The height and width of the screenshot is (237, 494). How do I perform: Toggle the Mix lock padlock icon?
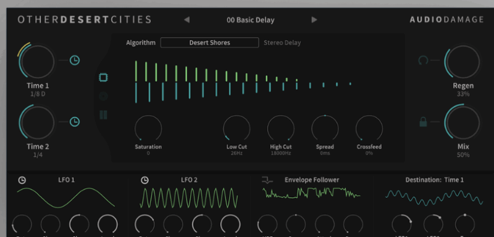(424, 121)
